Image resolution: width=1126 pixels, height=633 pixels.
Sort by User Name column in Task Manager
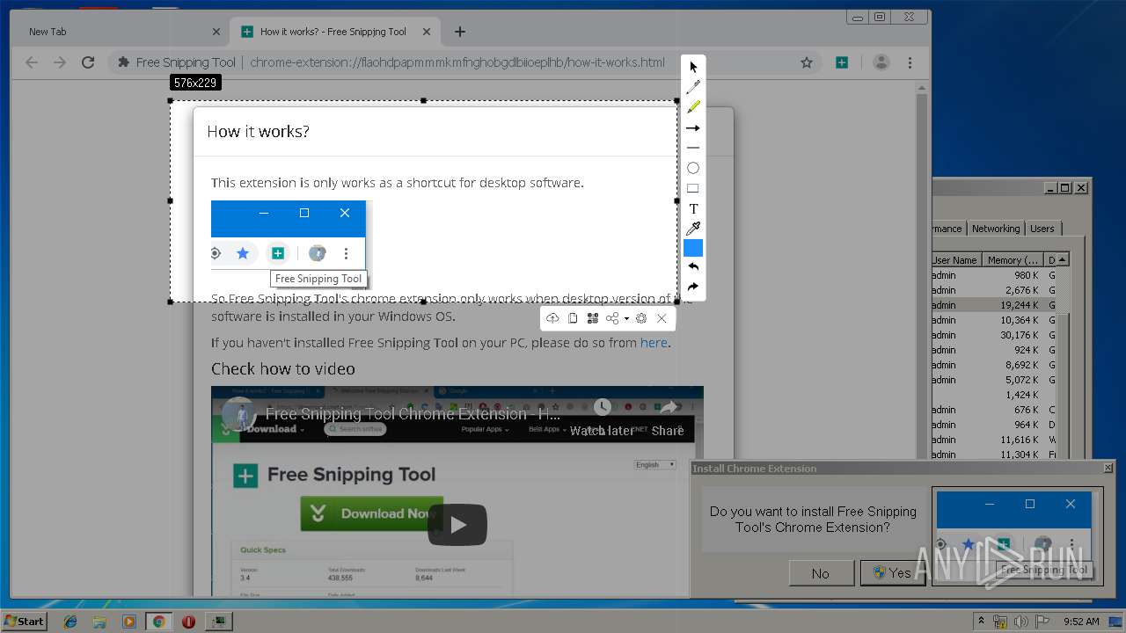click(x=954, y=260)
